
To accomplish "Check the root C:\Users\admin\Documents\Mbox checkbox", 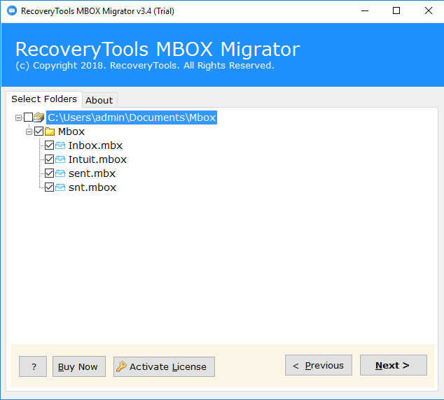I will point(28,117).
